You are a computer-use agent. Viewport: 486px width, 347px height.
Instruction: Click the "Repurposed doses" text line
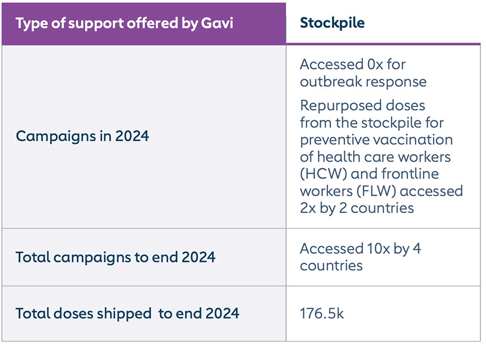[362, 105]
